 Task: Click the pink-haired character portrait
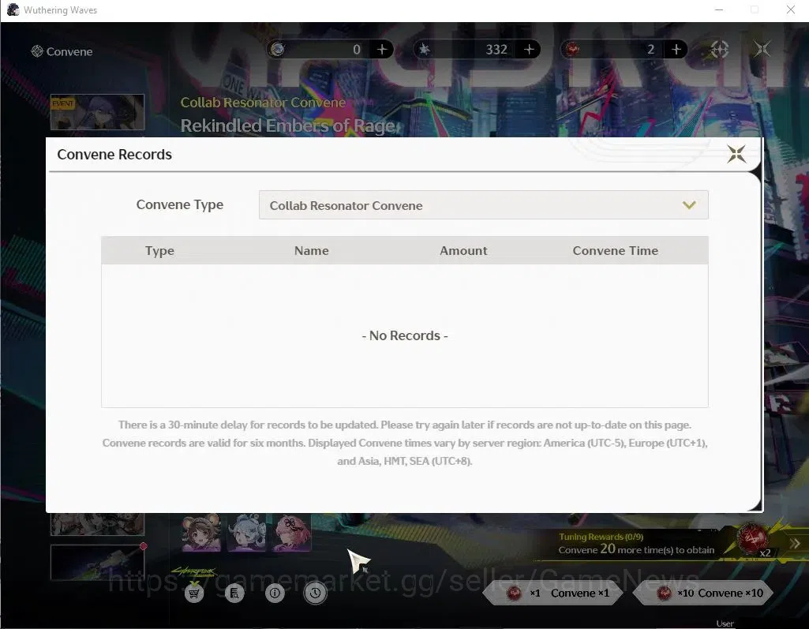click(291, 532)
